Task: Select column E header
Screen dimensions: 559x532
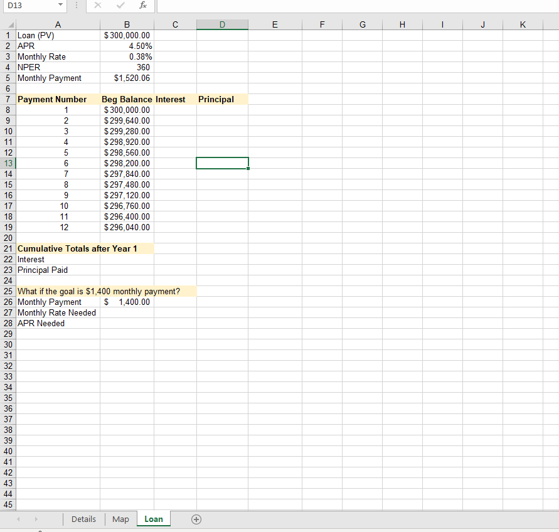Action: [275, 24]
